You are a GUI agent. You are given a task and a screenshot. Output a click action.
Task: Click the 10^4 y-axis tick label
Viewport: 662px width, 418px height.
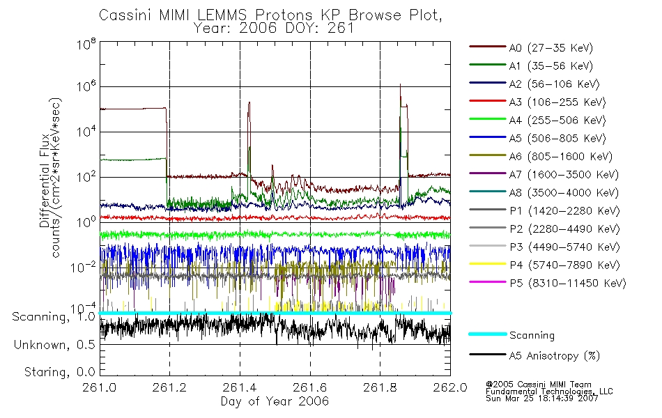[x=86, y=132]
